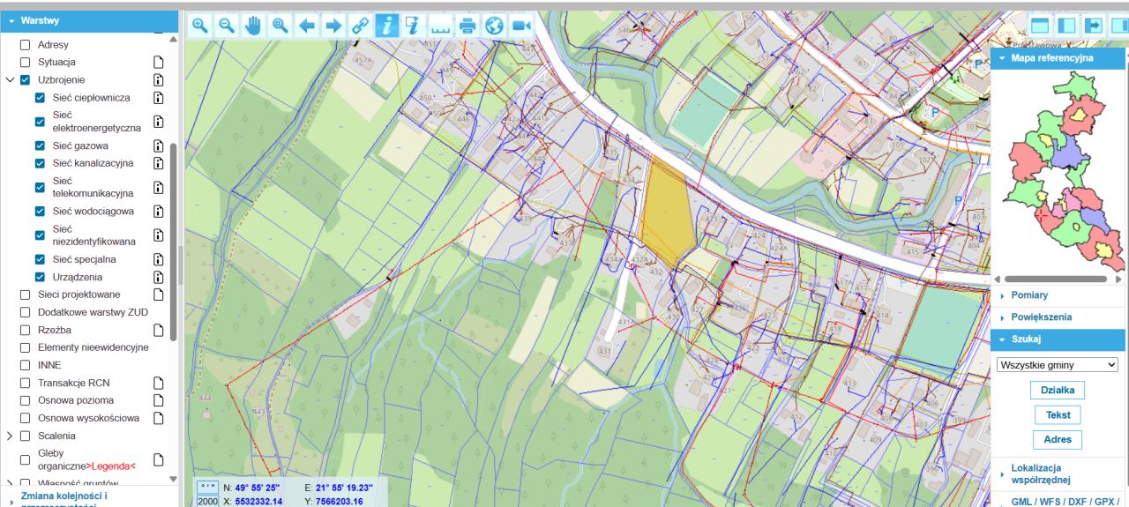1129x507 pixels.
Task: Uncheck Sieć telekomunikacyjna layer
Action: (40, 187)
